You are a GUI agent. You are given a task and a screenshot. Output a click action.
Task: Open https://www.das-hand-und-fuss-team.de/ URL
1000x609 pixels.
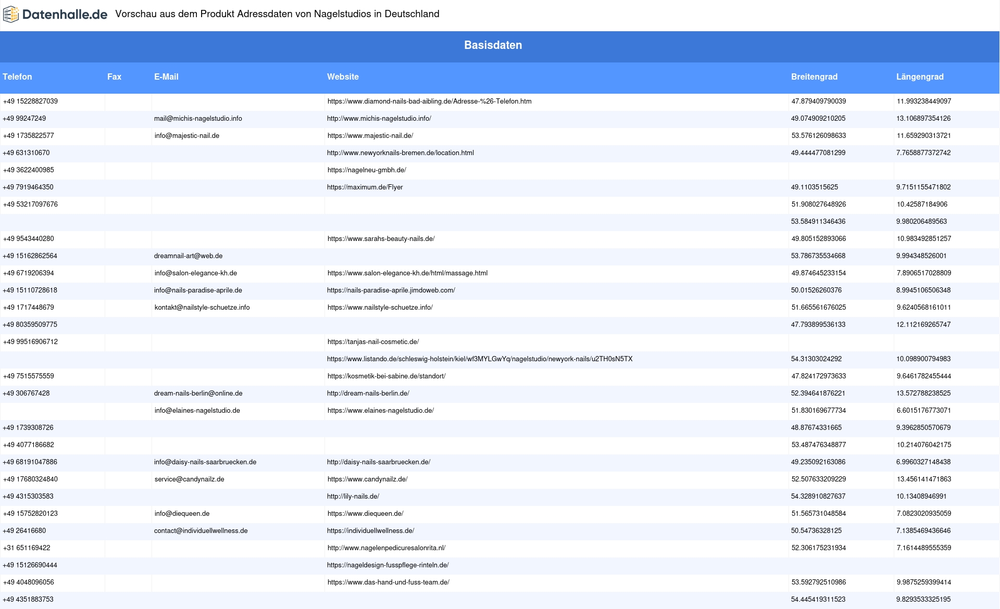tap(389, 582)
